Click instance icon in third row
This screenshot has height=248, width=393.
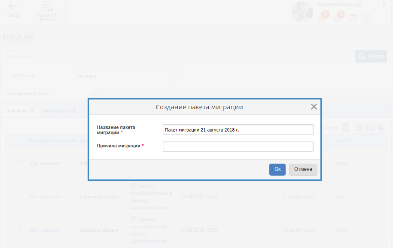pyautogui.click(x=22, y=230)
